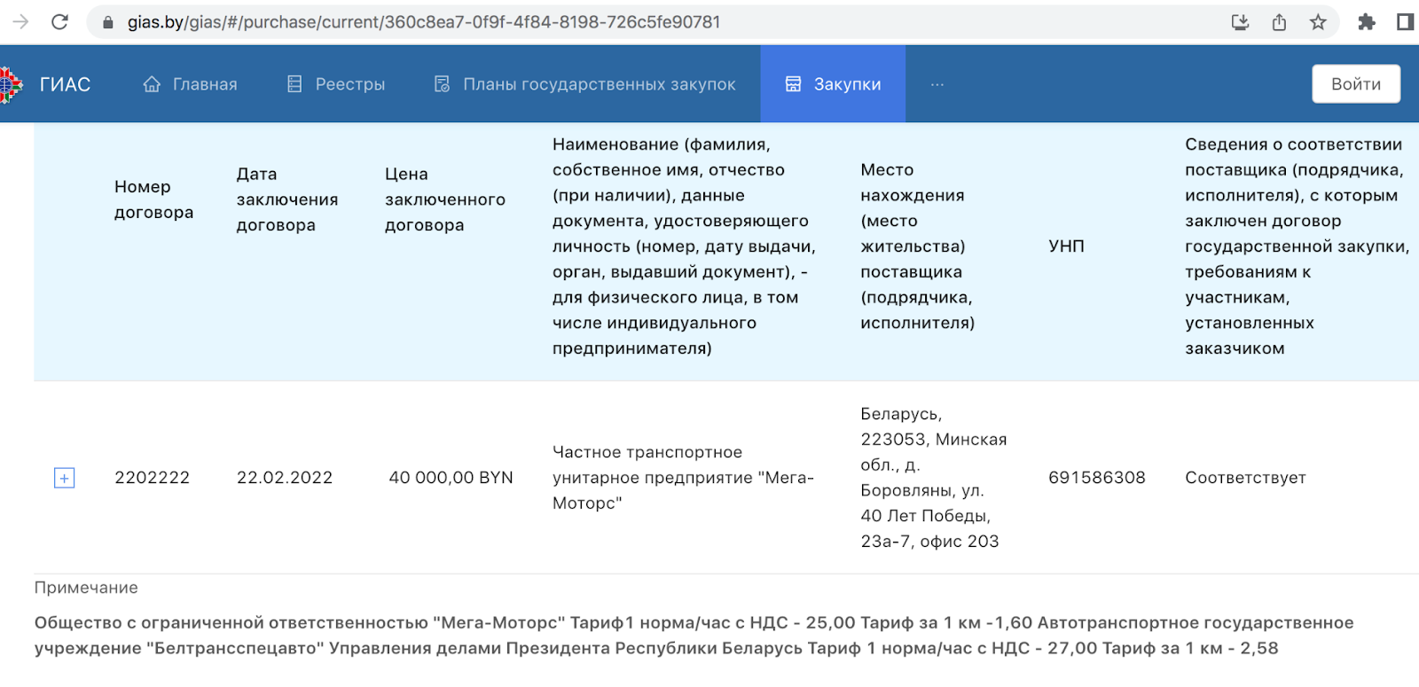This screenshot has height=687, width=1419.
Task: Click the Соответствует status cell
Action: [x=1245, y=478]
